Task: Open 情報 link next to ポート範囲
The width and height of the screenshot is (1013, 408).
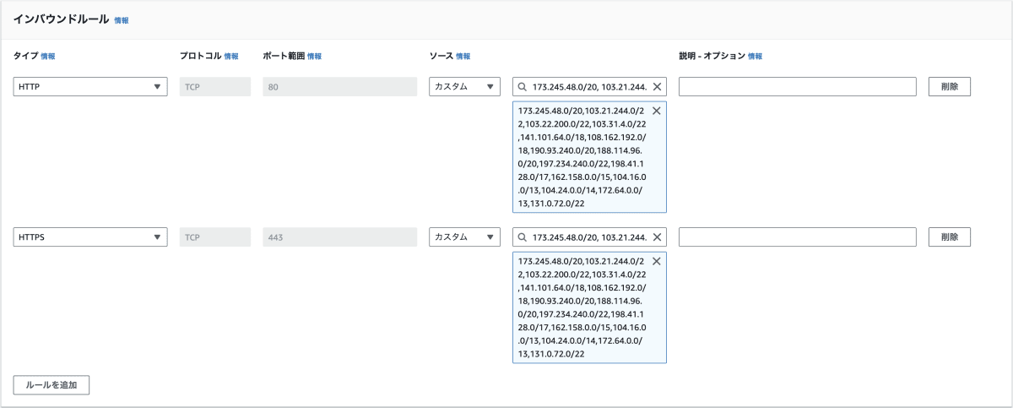Action: (x=314, y=57)
